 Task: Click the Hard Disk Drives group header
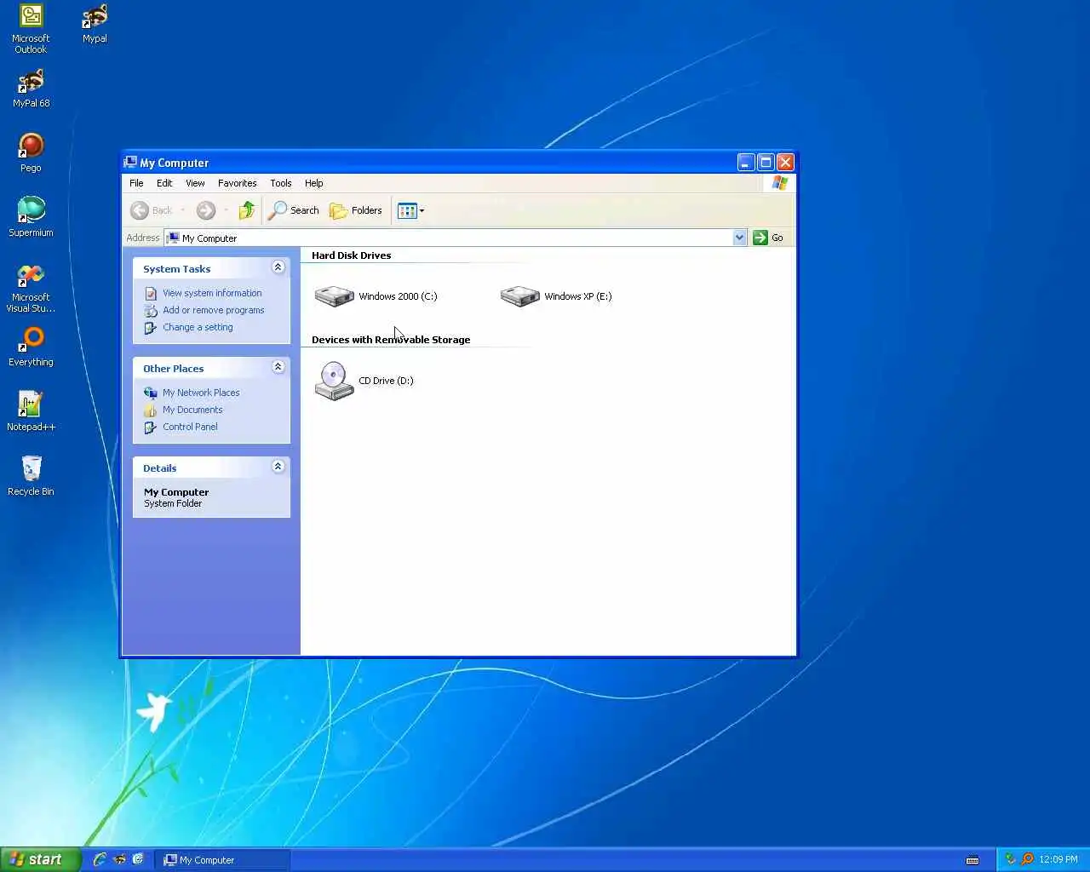(351, 255)
